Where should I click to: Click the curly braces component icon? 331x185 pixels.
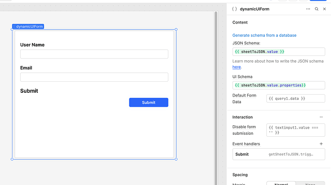click(234, 9)
